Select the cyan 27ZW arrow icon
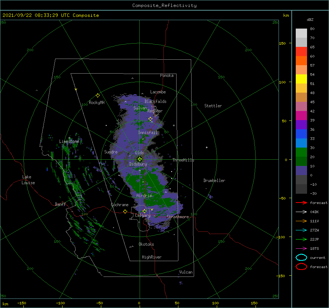Viewport: 329px width, 308px height. tap(301, 230)
